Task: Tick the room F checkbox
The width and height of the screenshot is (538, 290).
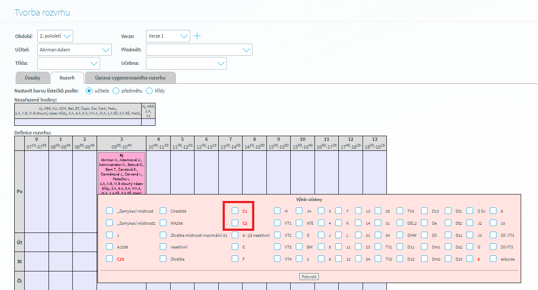Action: 235,259
